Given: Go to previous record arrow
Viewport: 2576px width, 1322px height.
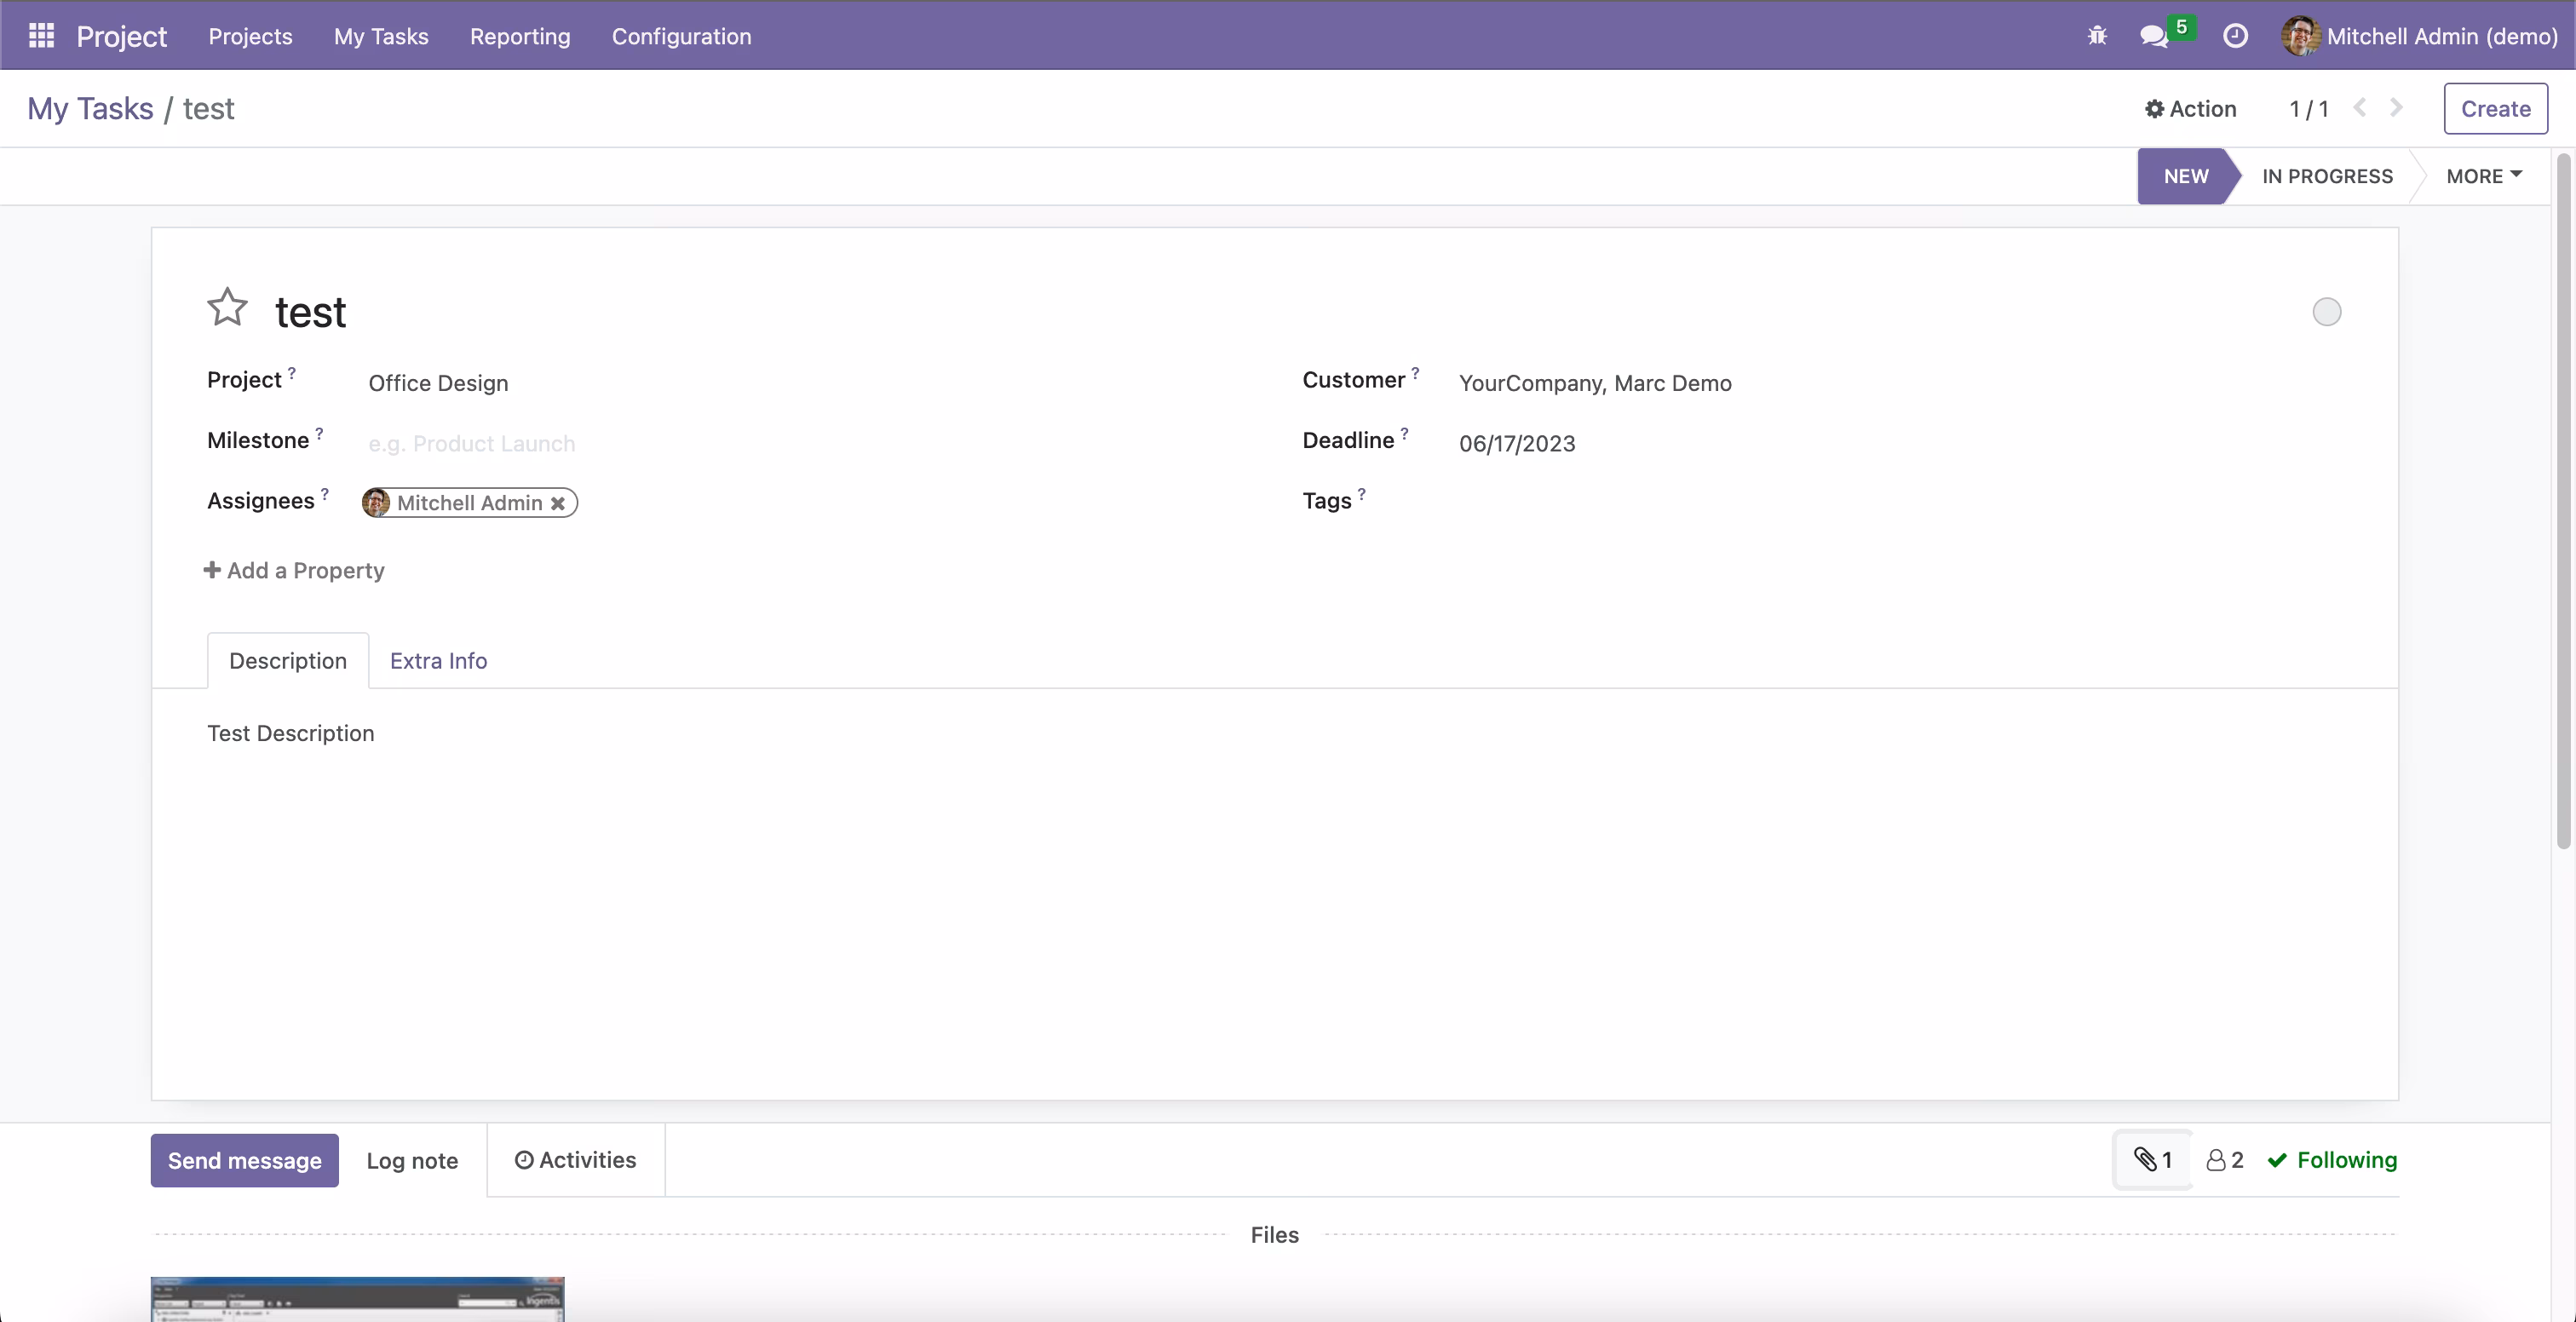Looking at the screenshot, I should [x=2360, y=108].
